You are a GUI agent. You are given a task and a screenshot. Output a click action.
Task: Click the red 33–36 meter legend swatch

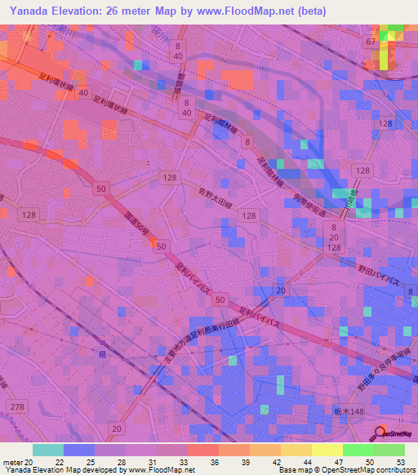click(203, 450)
